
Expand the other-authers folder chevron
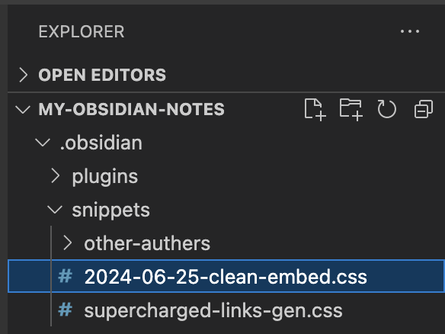point(68,243)
